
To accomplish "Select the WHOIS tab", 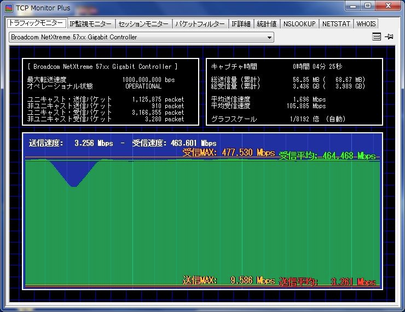I will pos(366,24).
